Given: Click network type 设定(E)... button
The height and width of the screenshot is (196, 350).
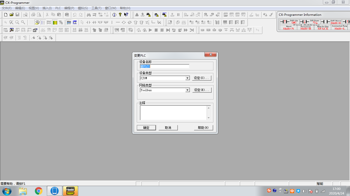Looking at the screenshot, I should [202, 90].
